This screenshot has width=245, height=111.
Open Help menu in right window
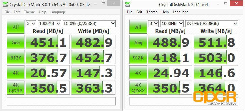pyautogui.click(x=165, y=12)
